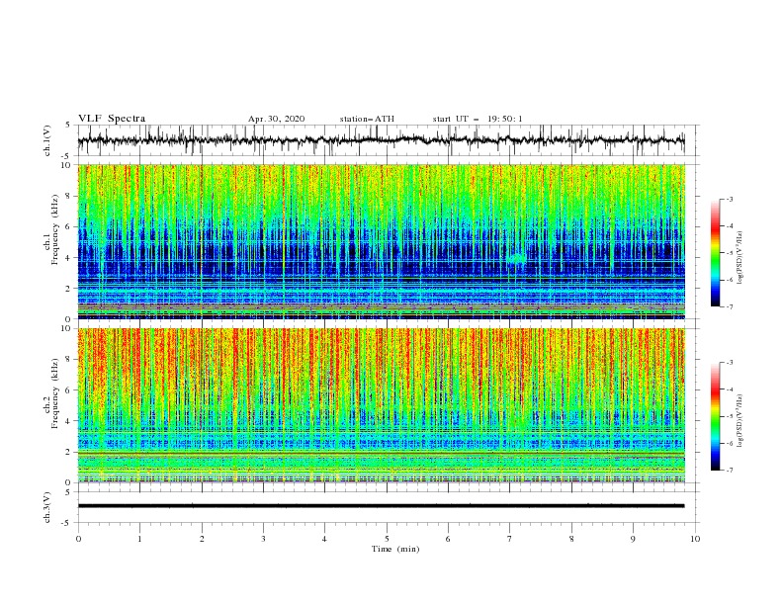This screenshot has height=605, width=783.
Task: Click the time axis tick label '5'
Action: (x=387, y=539)
